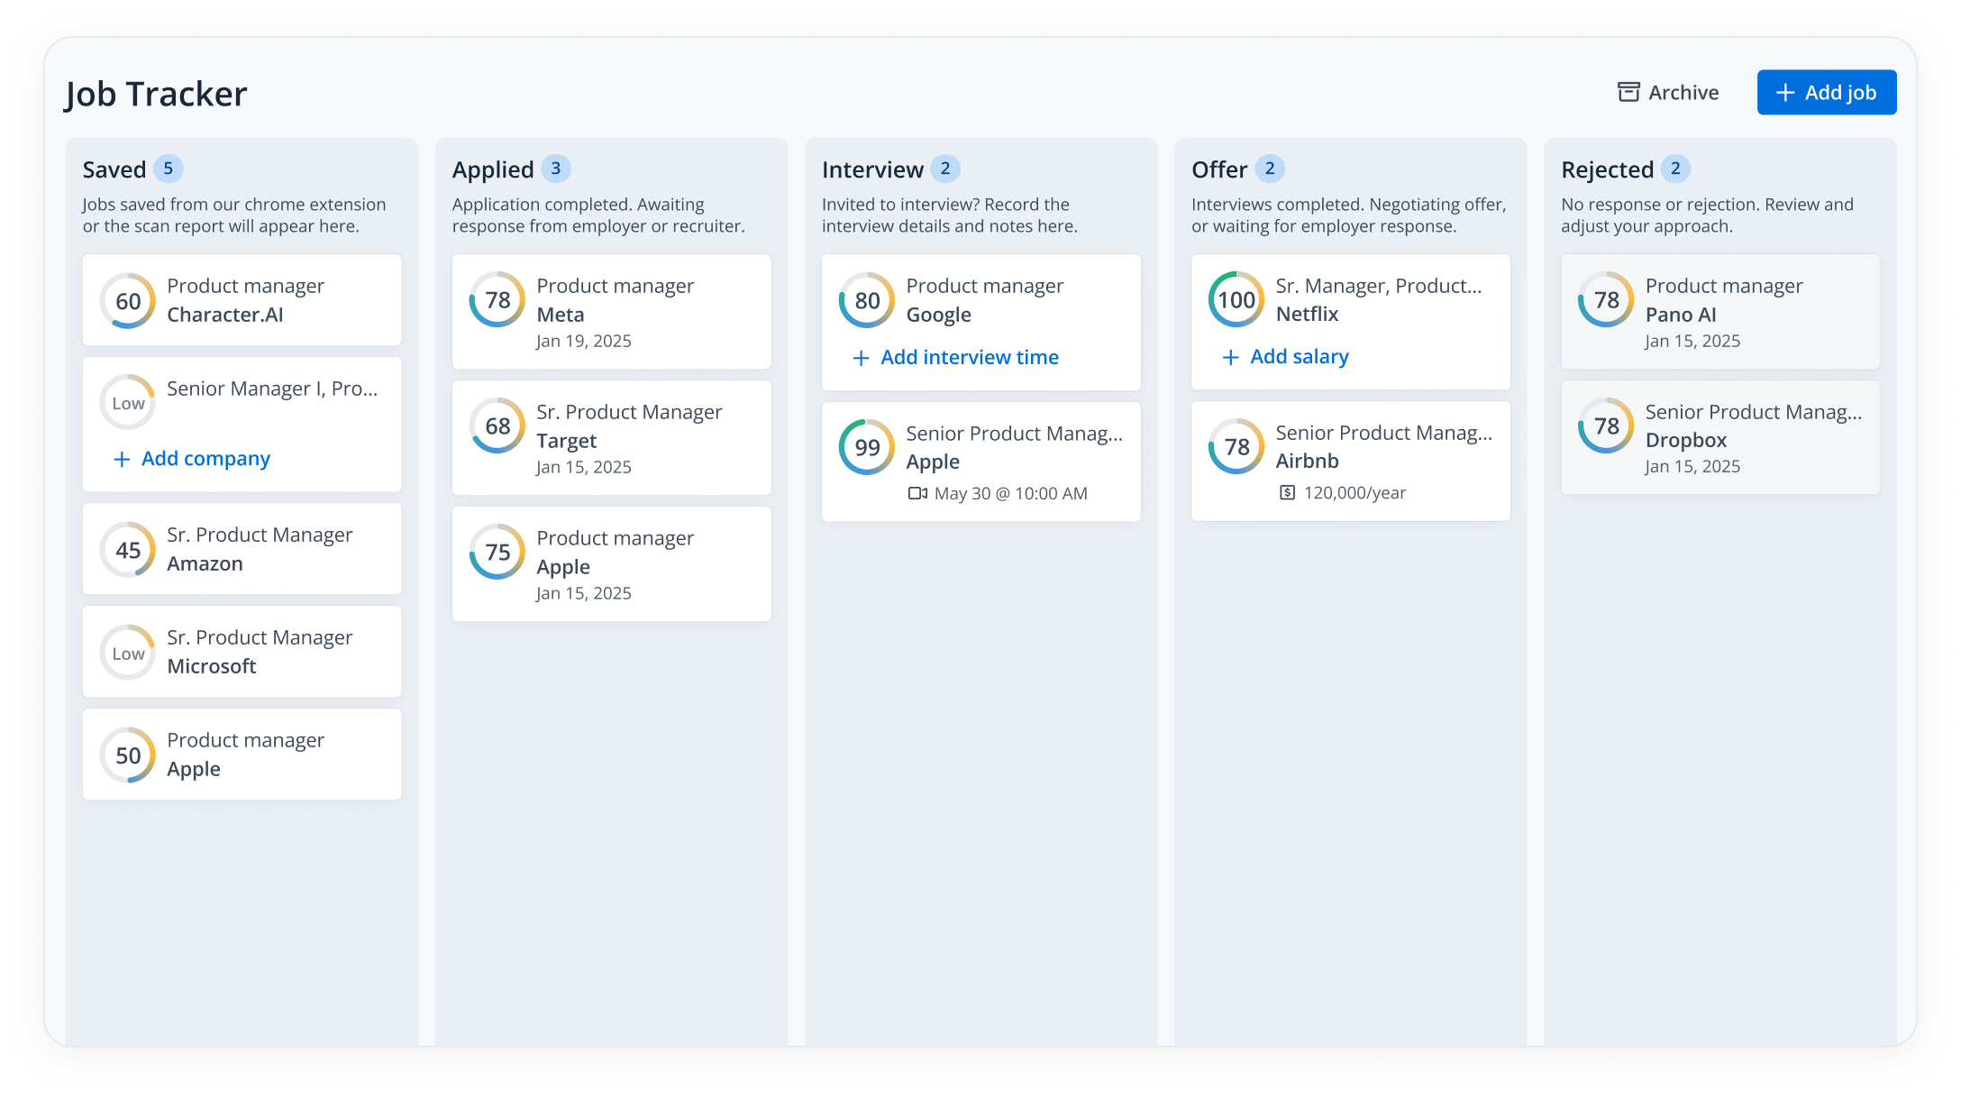1961x1098 pixels.
Task: Select the Offer column heading
Action: (1219, 169)
